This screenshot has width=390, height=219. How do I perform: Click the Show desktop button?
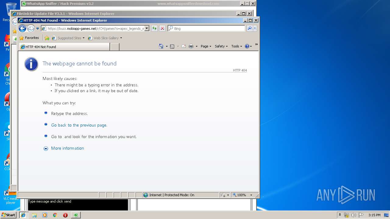click(x=387, y=215)
